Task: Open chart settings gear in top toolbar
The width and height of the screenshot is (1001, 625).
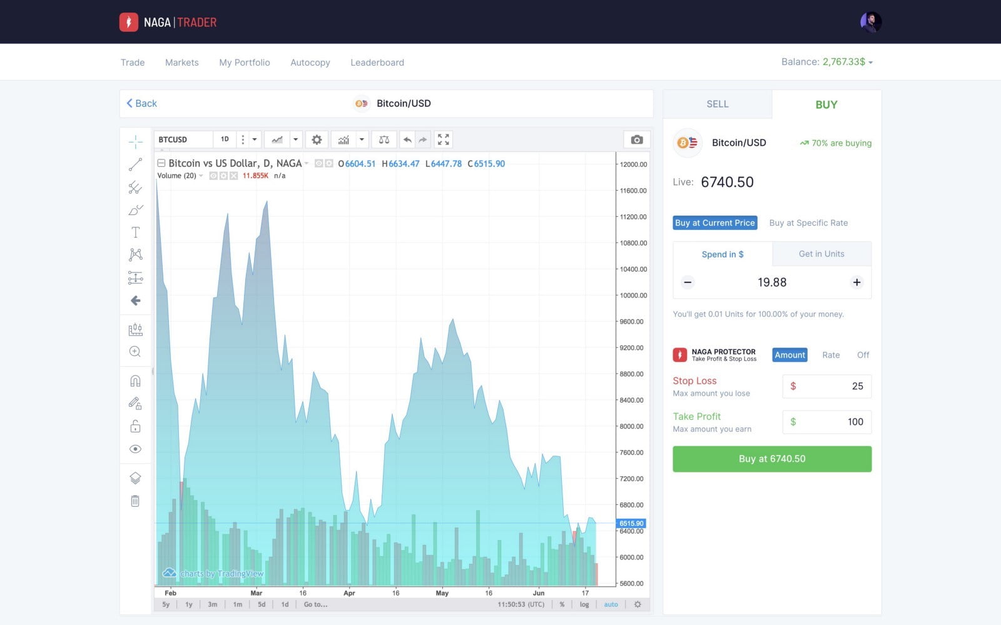Action: (x=317, y=140)
